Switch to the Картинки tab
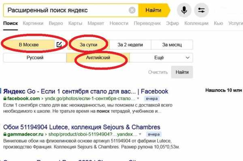Viewport: 243px width, 161px height. (x=33, y=23)
